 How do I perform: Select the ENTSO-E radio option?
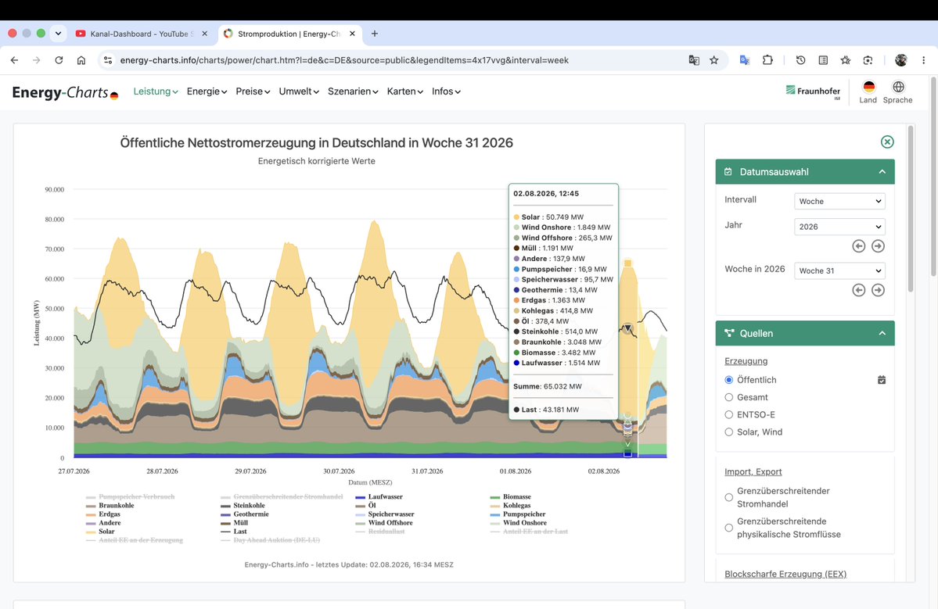click(x=728, y=415)
